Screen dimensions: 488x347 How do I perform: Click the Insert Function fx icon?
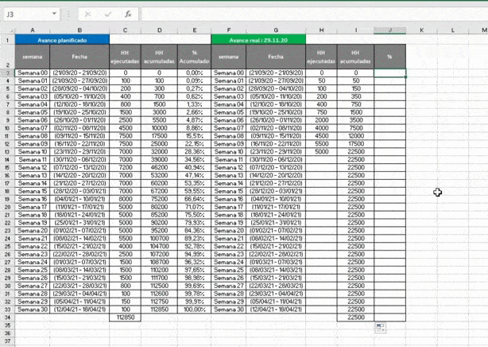point(128,14)
